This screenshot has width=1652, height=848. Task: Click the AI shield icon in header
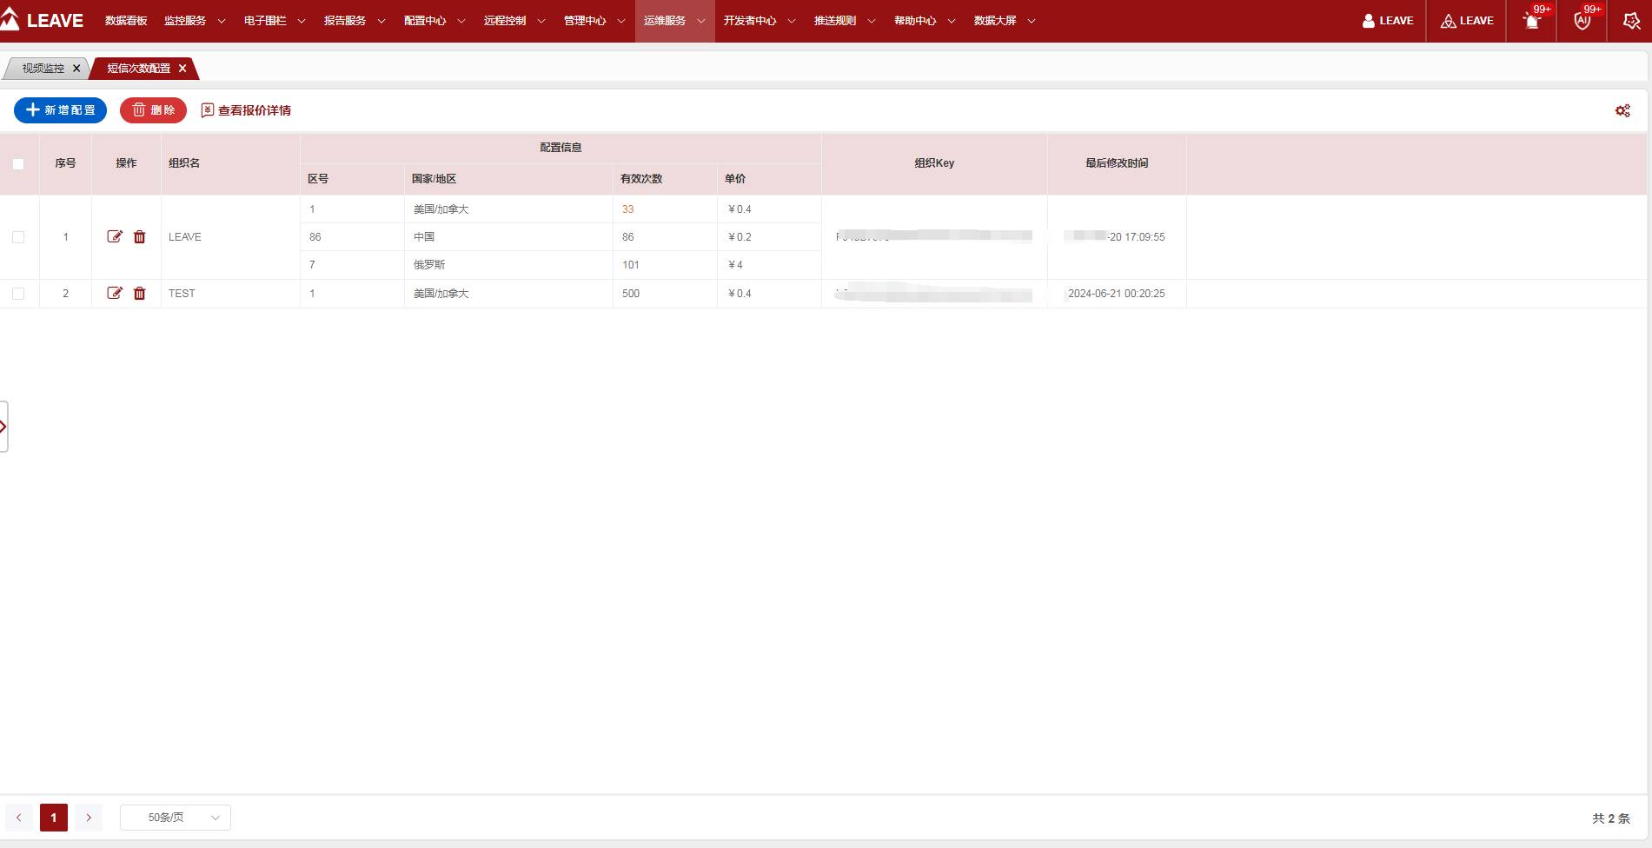(x=1582, y=21)
